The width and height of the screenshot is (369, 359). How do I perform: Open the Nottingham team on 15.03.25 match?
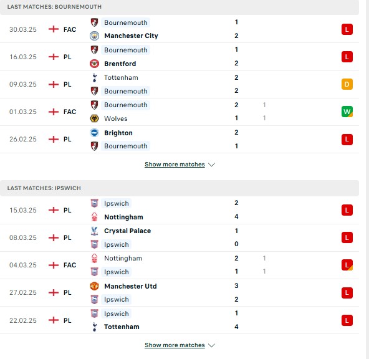(x=123, y=217)
